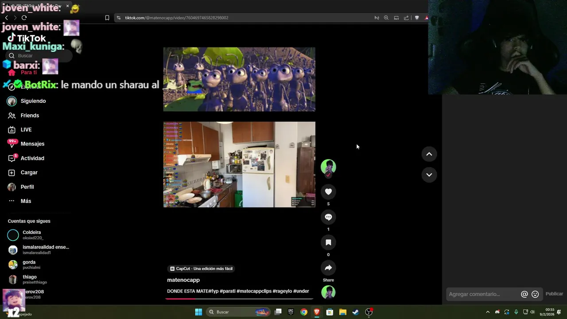Go to next video with down arrow
The image size is (567, 319).
click(x=429, y=175)
